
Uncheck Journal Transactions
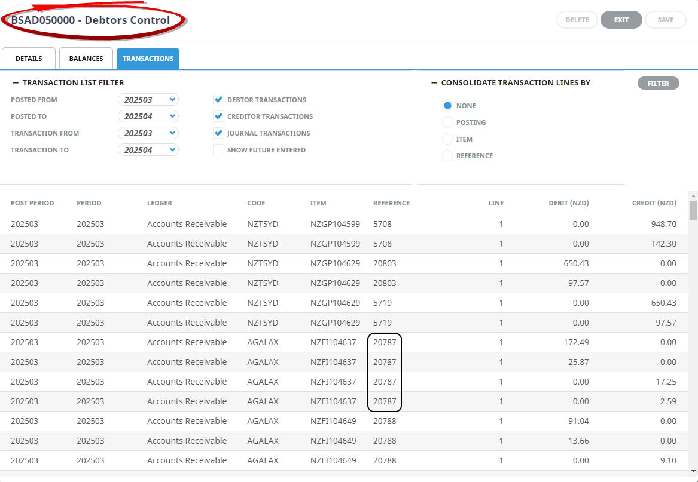[219, 133]
